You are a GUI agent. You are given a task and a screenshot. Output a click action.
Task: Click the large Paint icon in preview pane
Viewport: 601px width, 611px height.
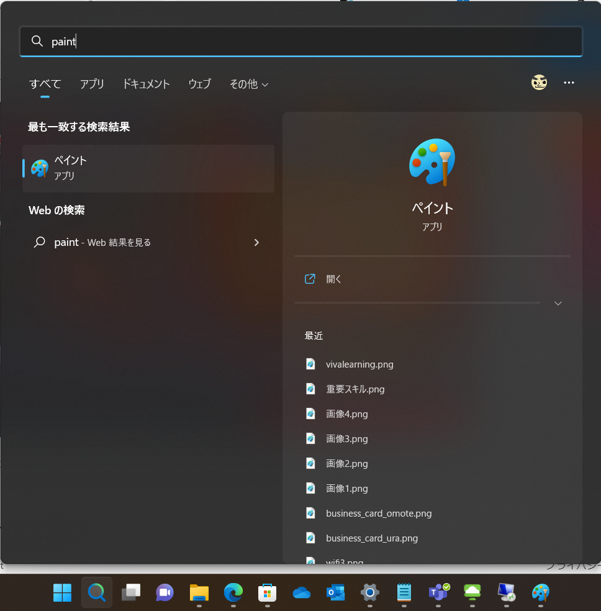coord(432,162)
